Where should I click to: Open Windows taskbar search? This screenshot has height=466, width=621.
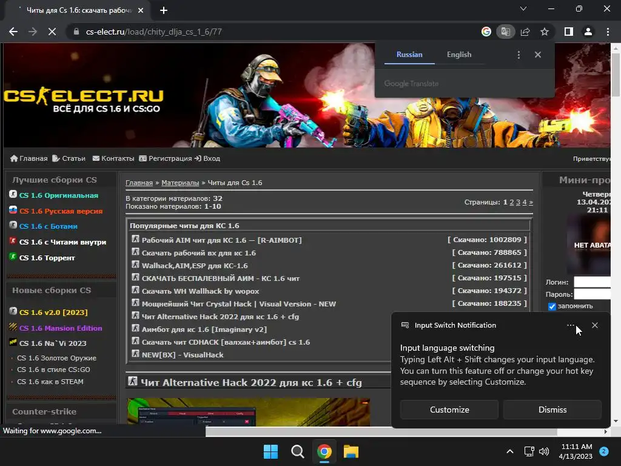(x=297, y=451)
